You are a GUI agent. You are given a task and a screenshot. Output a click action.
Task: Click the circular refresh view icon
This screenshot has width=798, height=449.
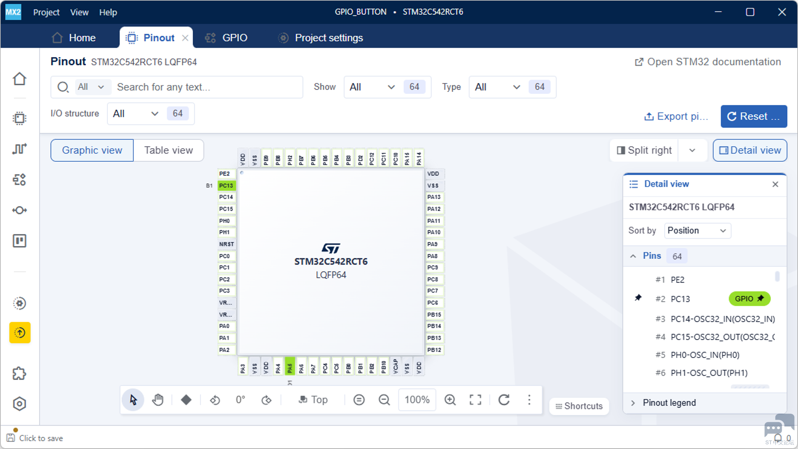pos(504,400)
